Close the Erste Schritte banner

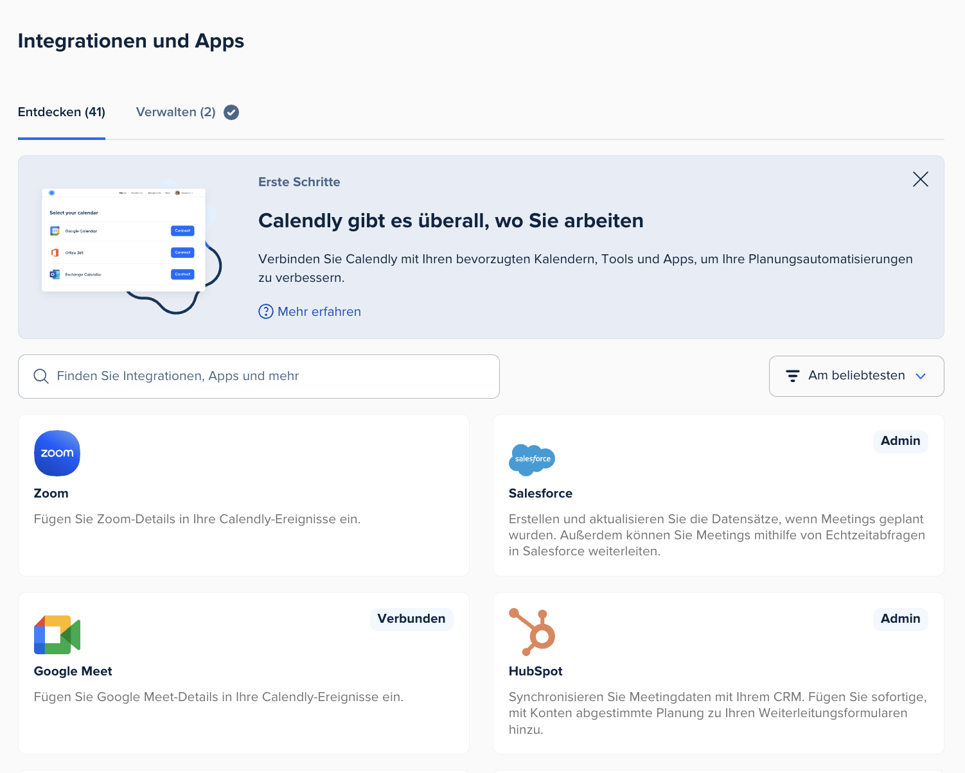pos(921,179)
